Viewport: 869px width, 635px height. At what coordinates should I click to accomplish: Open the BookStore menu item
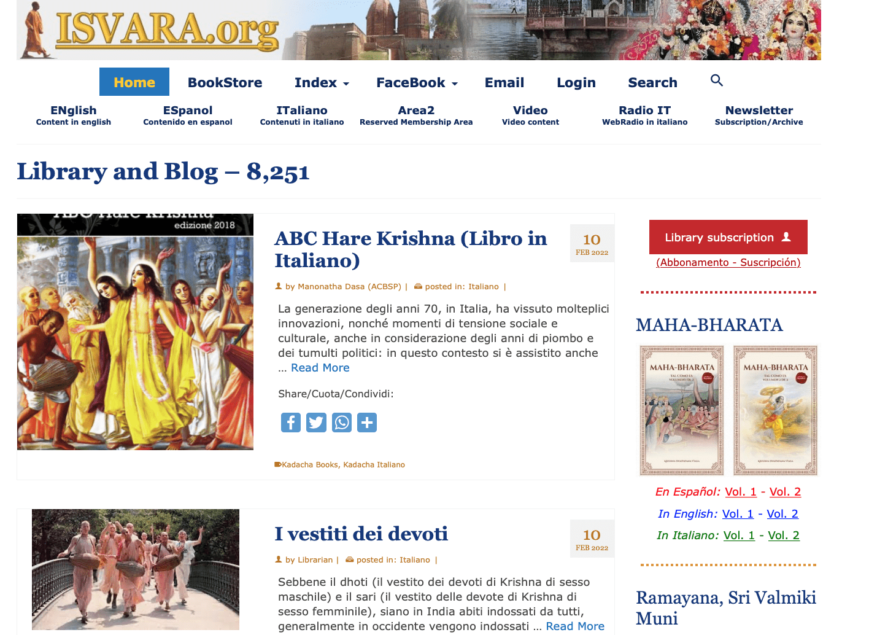click(x=225, y=82)
